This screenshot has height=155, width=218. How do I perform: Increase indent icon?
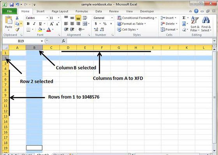[x=72, y=30]
